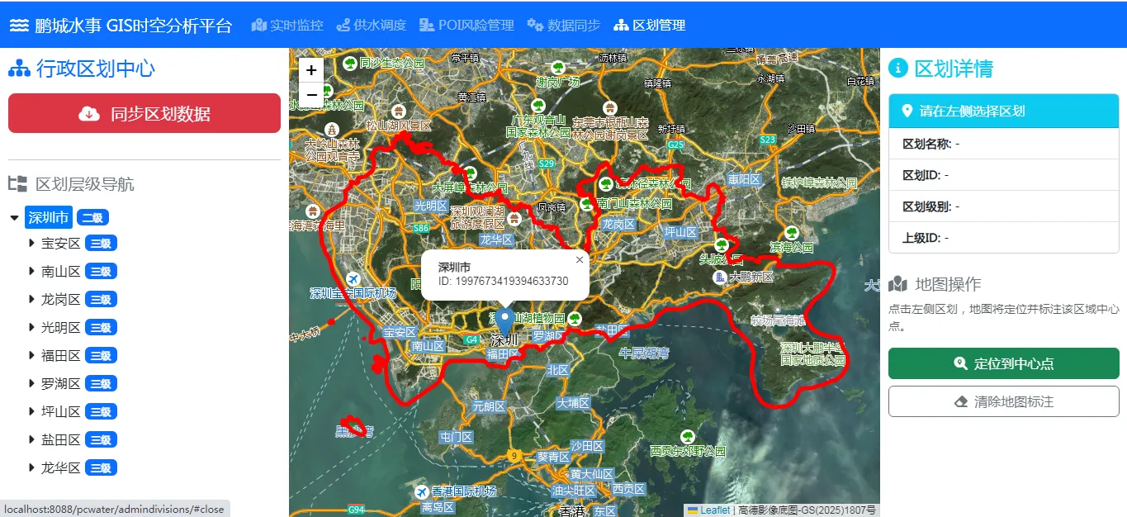Open 数据同步 navigation item

pyautogui.click(x=564, y=25)
